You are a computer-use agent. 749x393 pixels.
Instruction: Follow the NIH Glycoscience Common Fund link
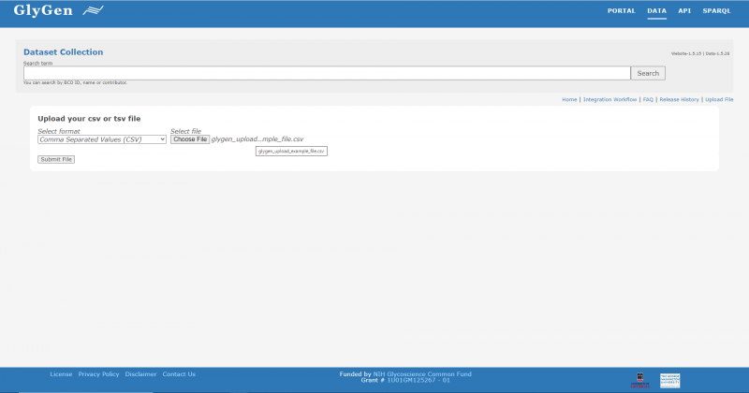click(422, 374)
